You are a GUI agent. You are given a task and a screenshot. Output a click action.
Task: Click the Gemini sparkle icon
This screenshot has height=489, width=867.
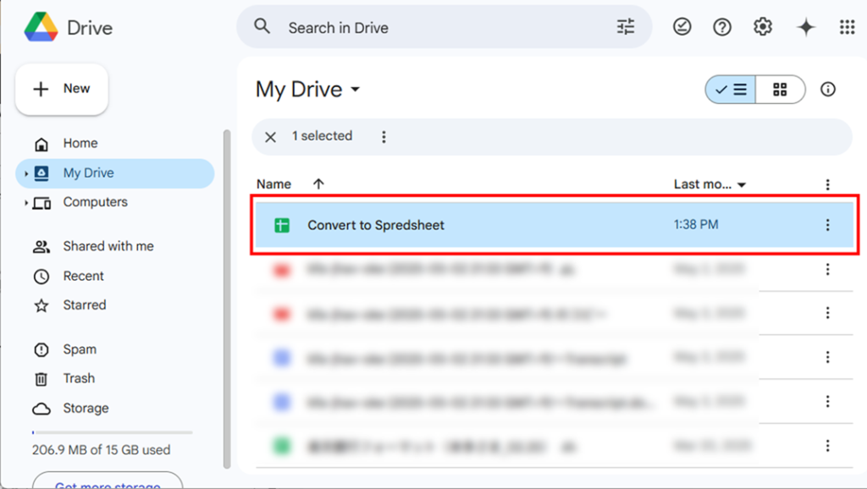[805, 26]
